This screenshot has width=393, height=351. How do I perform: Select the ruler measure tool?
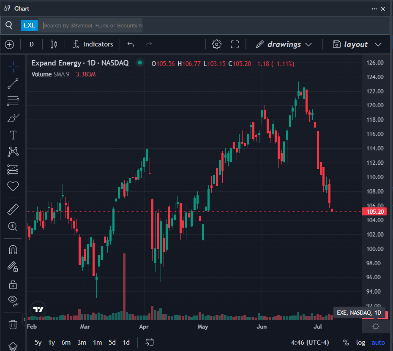click(13, 210)
